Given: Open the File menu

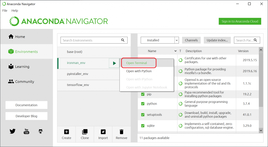Looking at the screenshot, I should (5, 10).
